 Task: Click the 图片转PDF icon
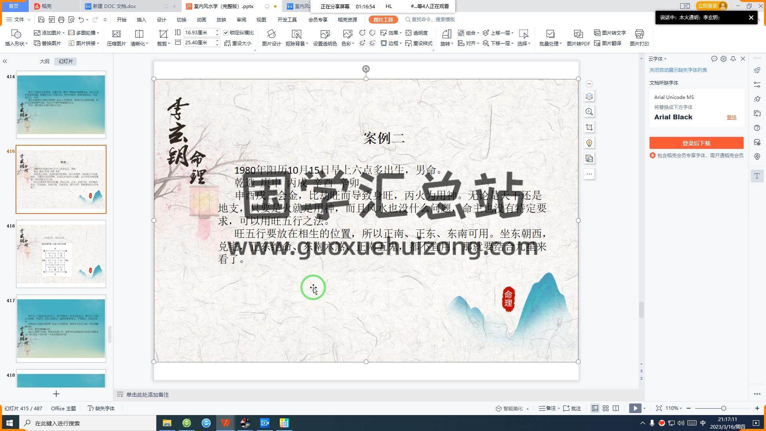click(x=578, y=34)
